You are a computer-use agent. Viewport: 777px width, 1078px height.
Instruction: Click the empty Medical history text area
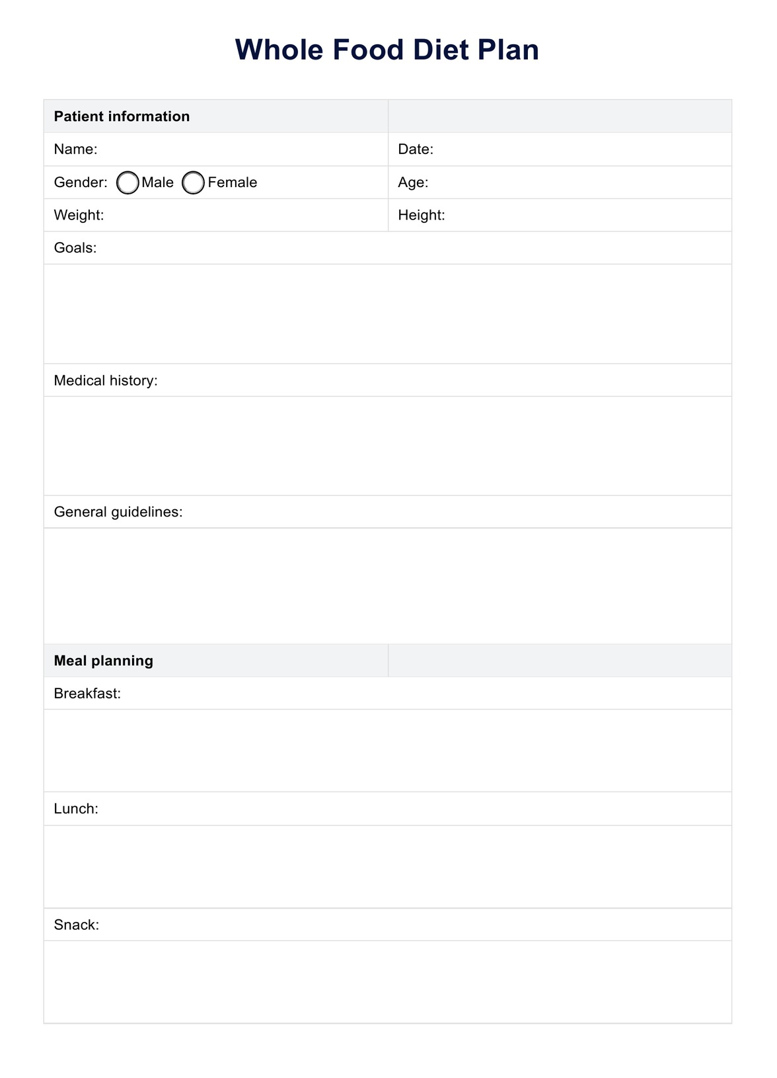[387, 446]
